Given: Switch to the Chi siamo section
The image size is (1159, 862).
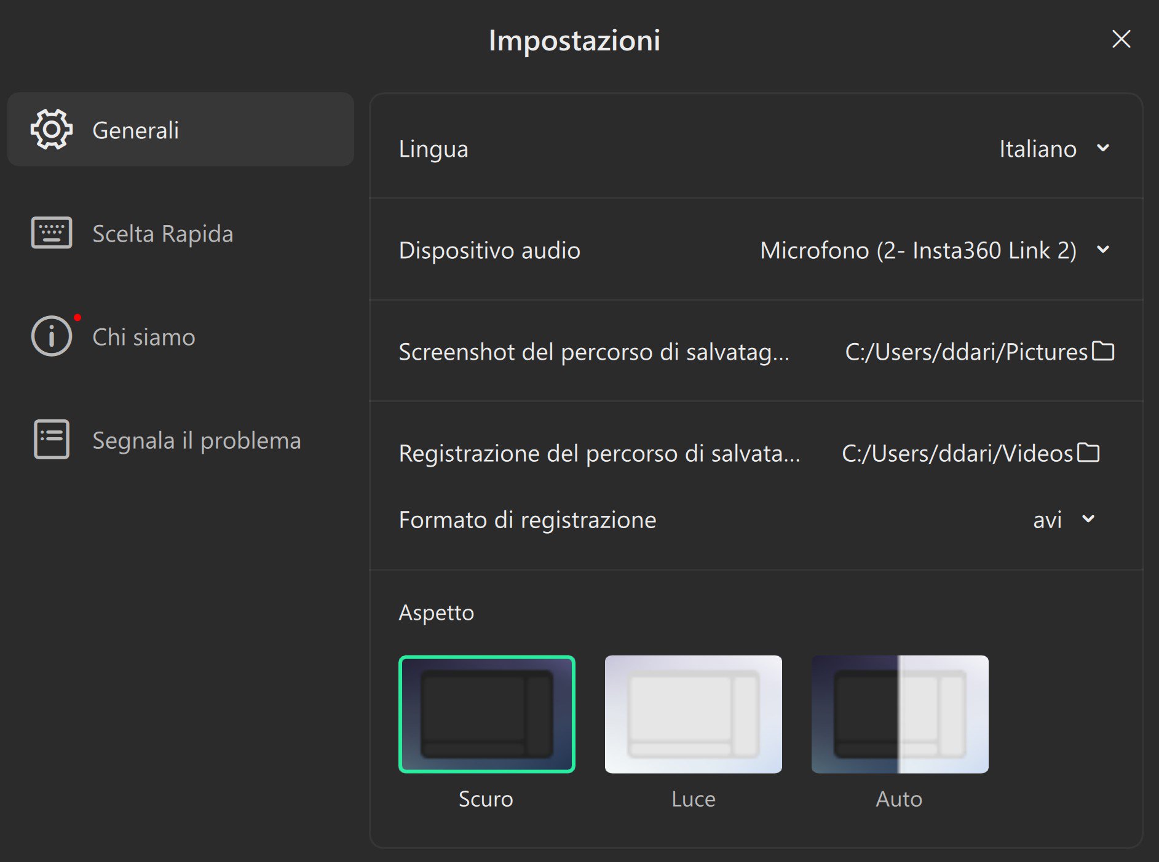Looking at the screenshot, I should point(144,337).
